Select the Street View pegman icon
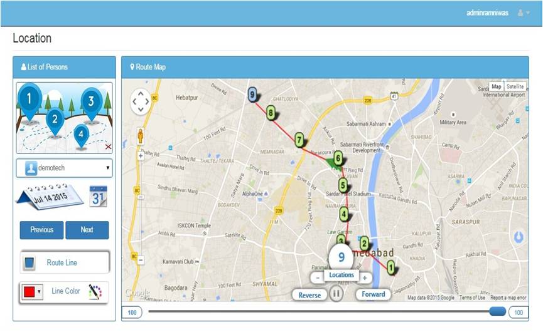This screenshot has height=335, width=543. pos(140,136)
